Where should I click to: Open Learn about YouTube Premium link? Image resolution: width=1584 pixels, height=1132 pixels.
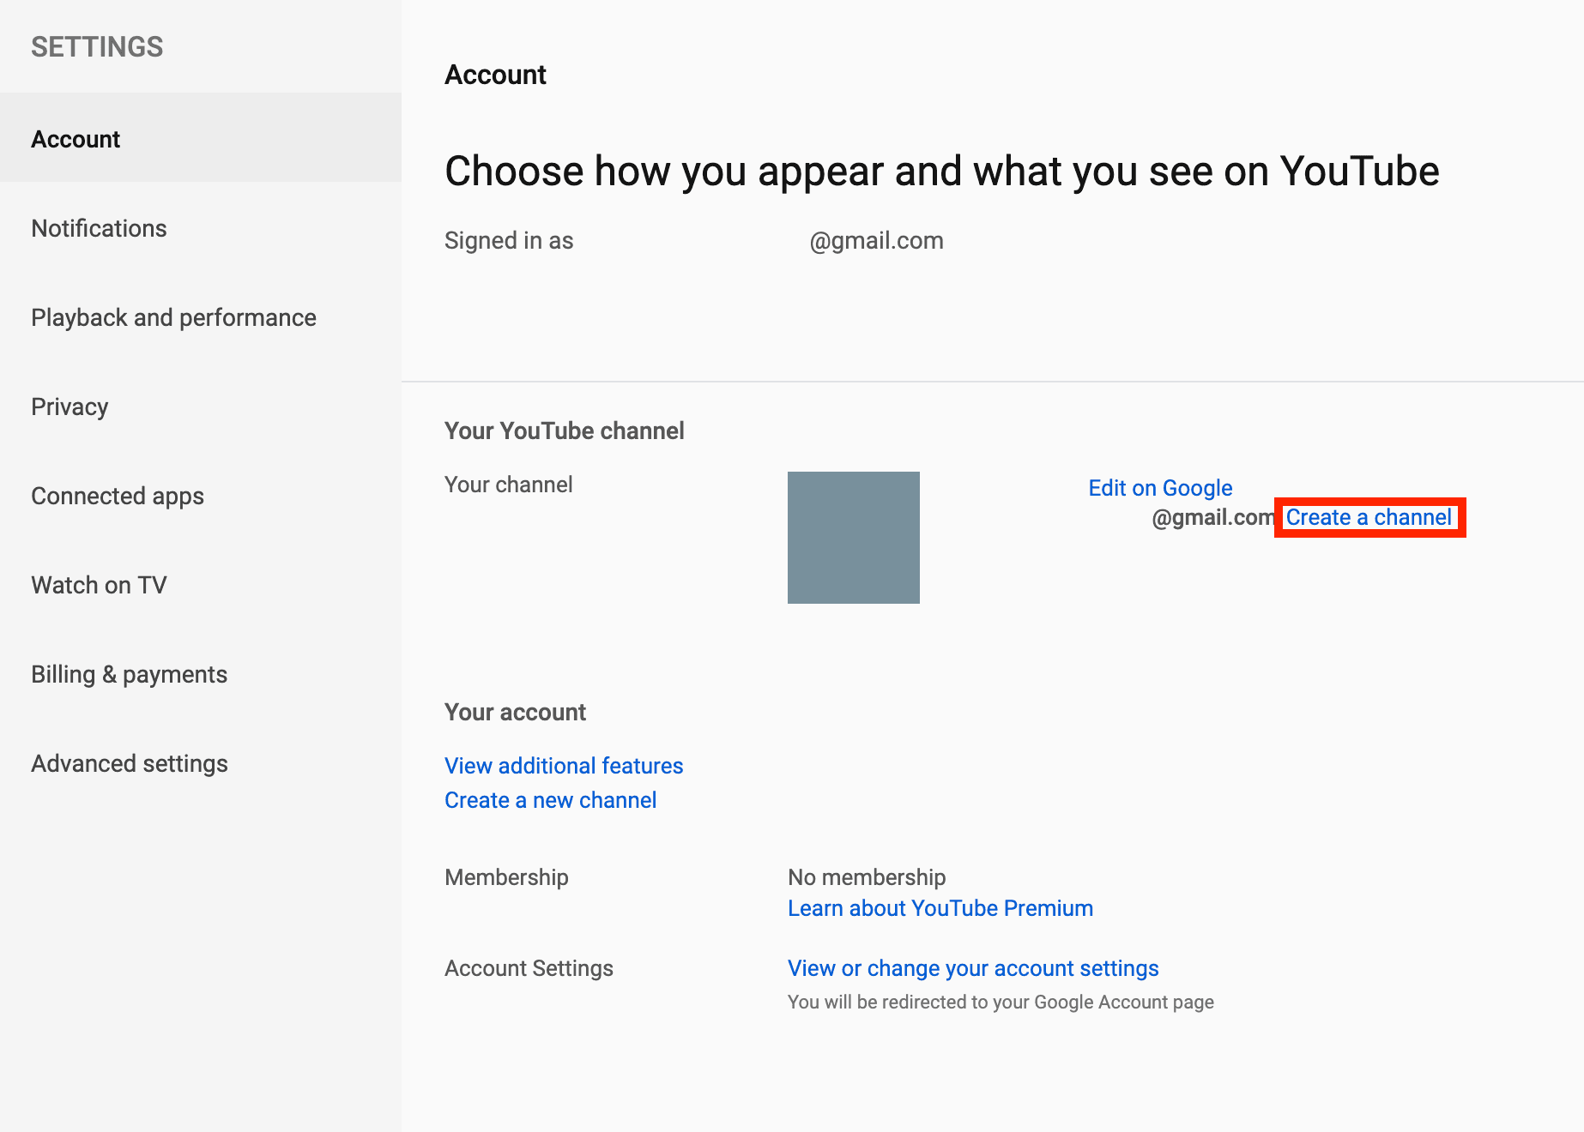click(940, 908)
